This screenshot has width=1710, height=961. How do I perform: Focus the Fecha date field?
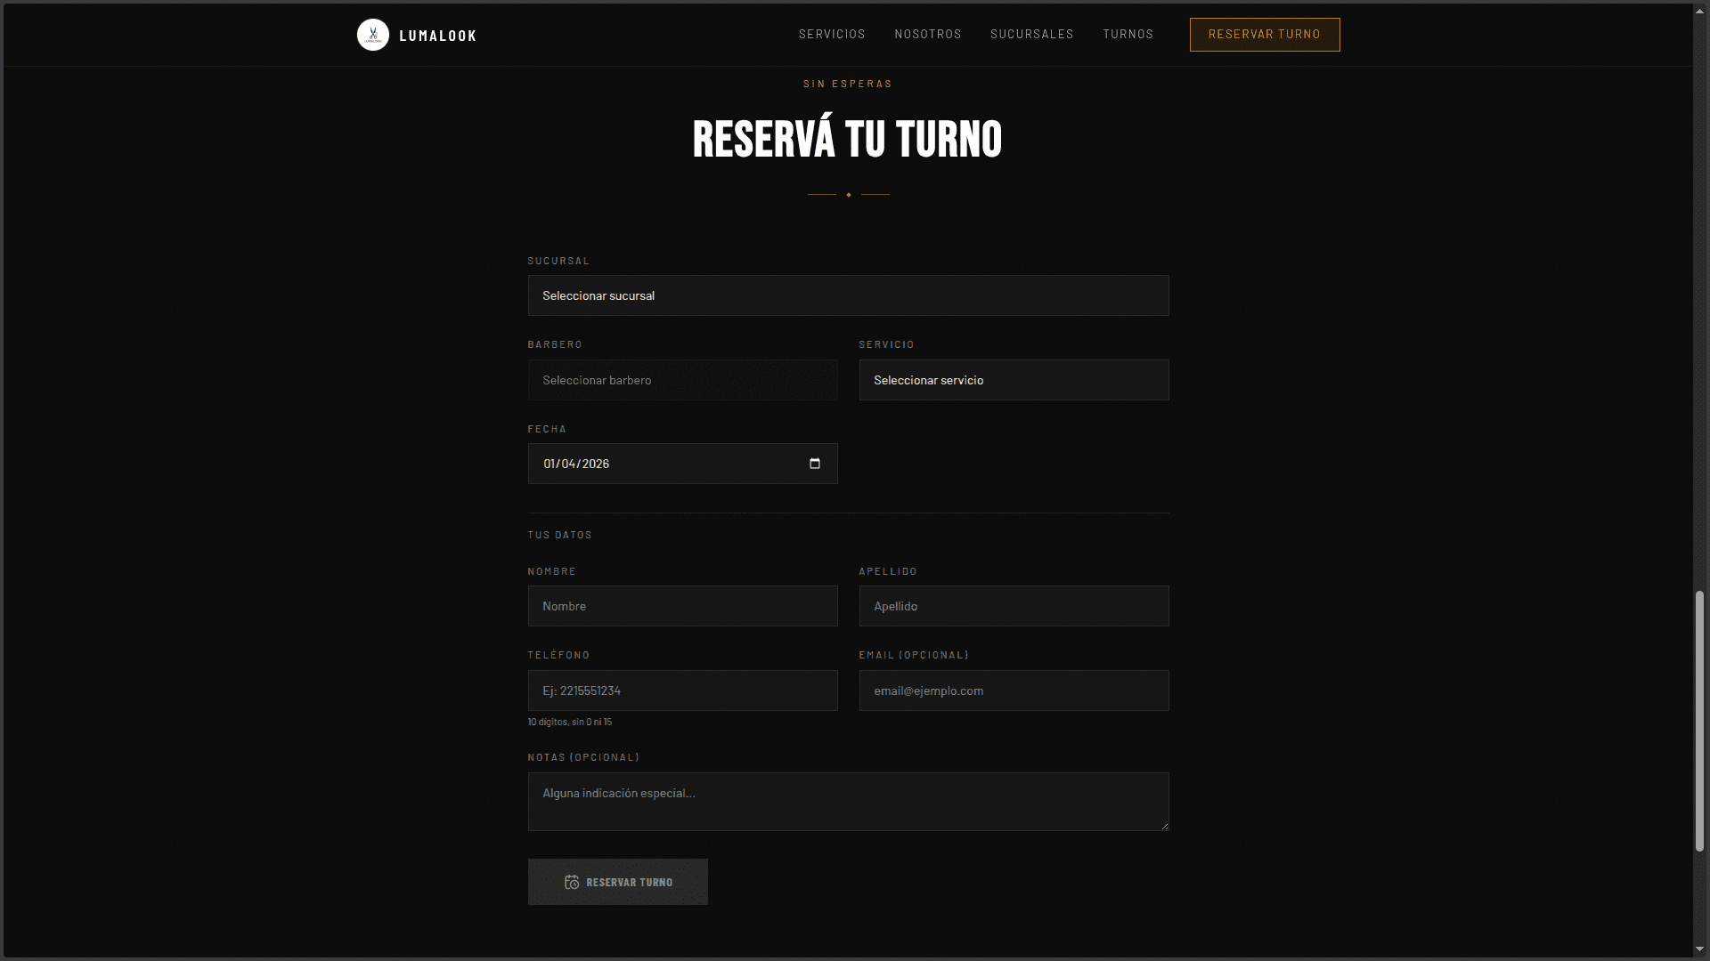point(682,464)
